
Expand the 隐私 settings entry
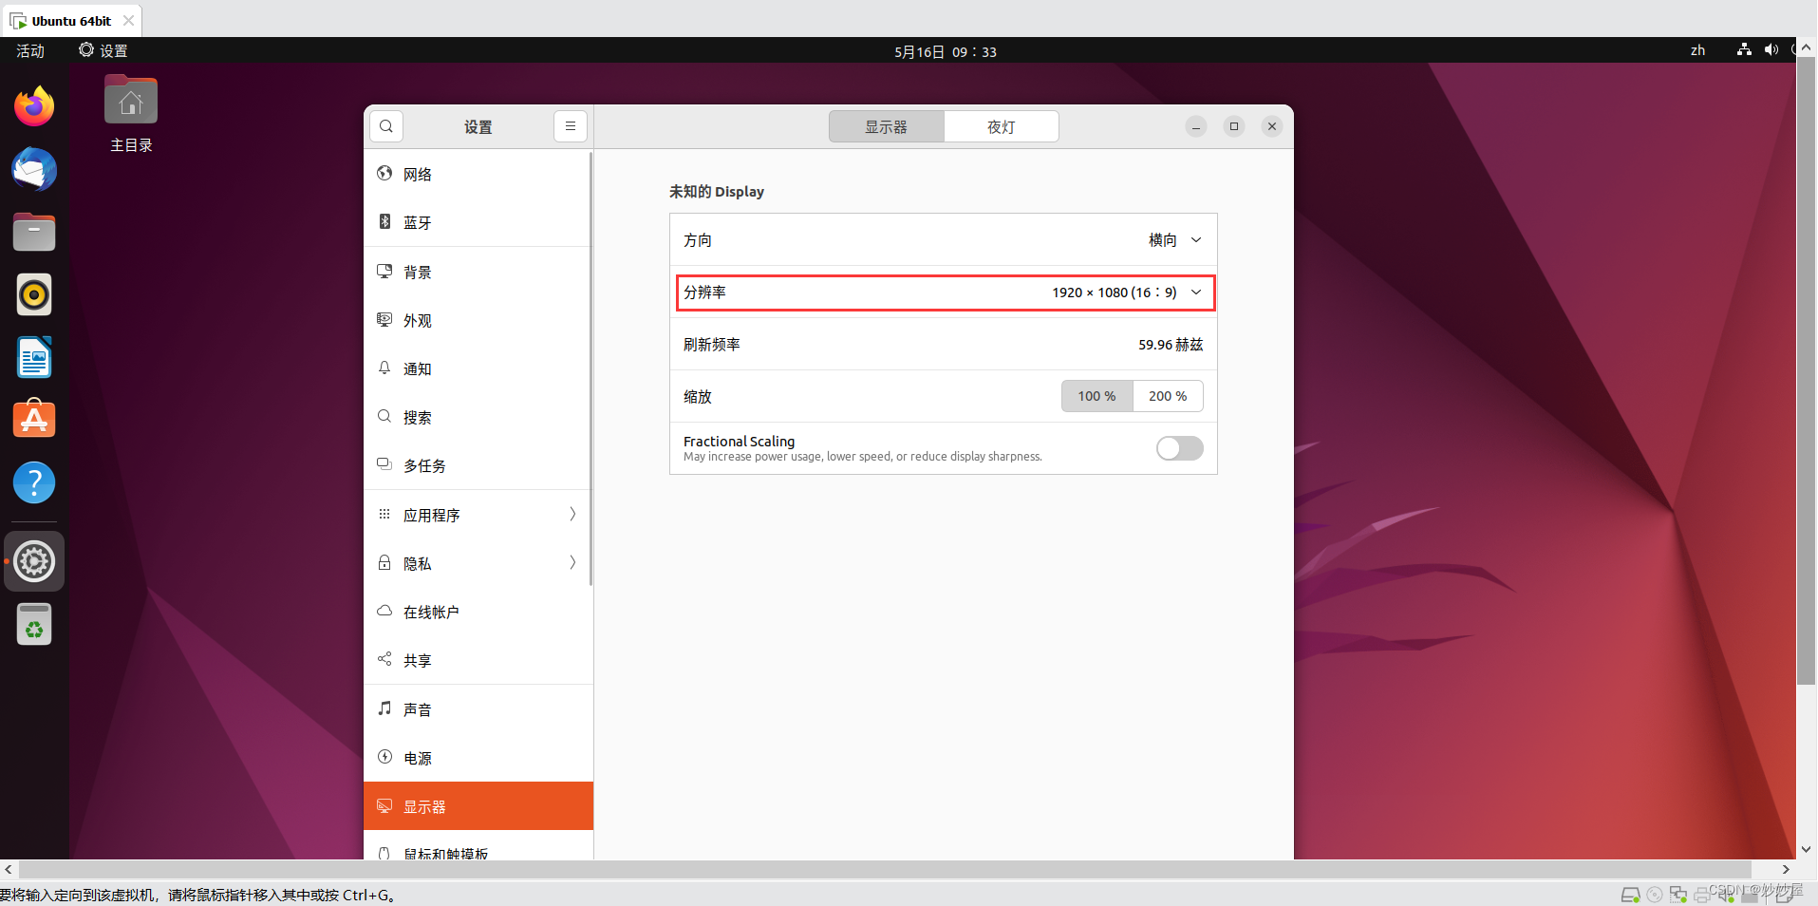tap(478, 563)
